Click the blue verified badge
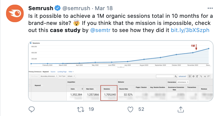This screenshot has height=116, width=219. pyautogui.click(x=58, y=8)
